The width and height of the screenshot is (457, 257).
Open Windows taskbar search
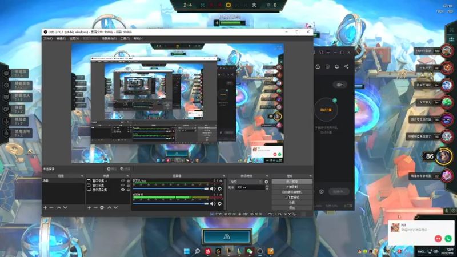tap(197, 251)
